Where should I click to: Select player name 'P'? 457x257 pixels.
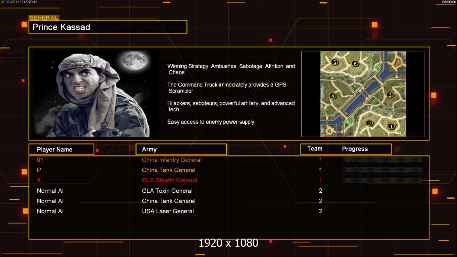(39, 170)
